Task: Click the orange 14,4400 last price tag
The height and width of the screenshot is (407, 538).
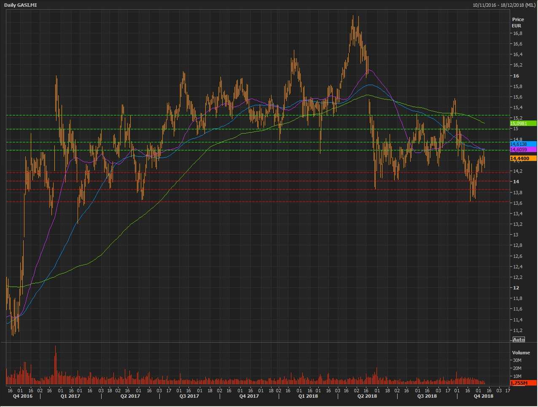Action: 523,158
